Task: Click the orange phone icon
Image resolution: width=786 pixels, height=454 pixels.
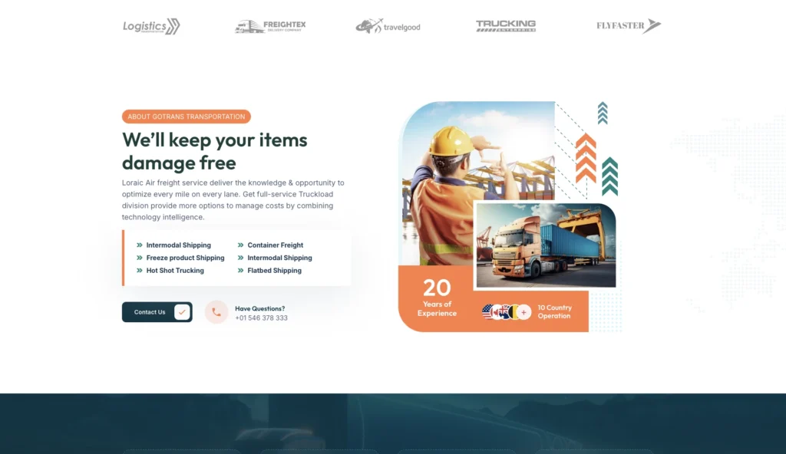Action: tap(216, 312)
